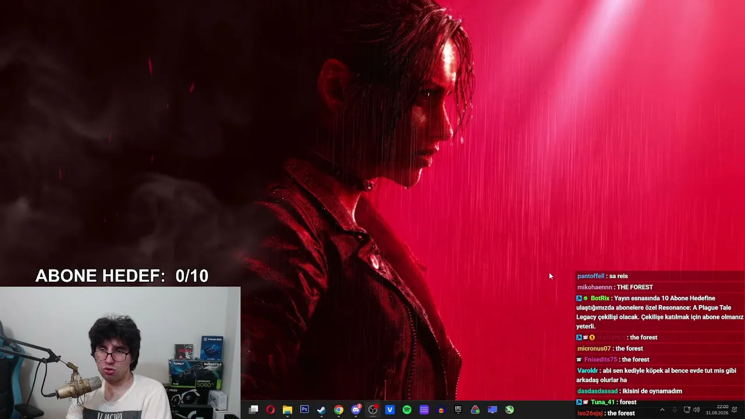Screen dimensions: 745x419
Task: Launch the Opera browser from the taskbar
Action: (270, 410)
